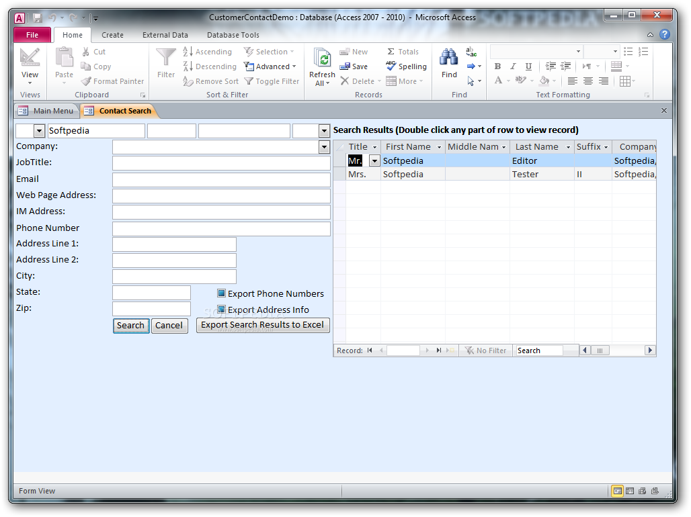Click the Delete record icon
Screen dimensions: 691x517
click(345, 81)
